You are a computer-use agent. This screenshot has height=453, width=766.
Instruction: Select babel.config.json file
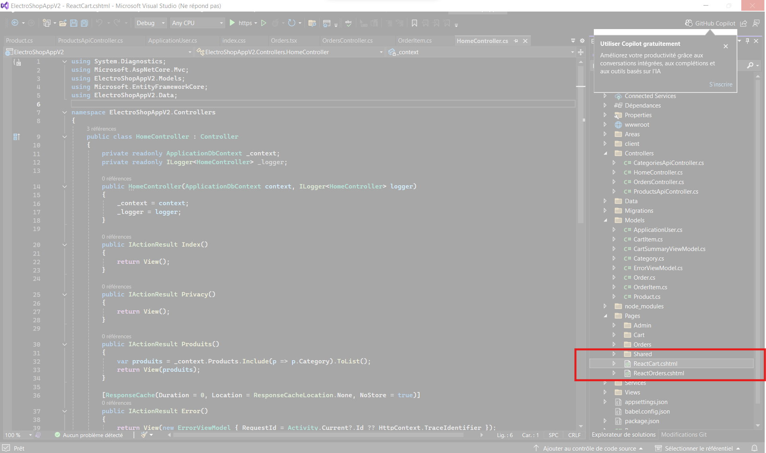point(647,412)
